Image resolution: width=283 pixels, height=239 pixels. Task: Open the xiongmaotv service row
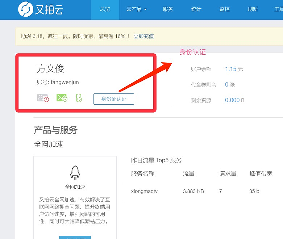tap(144, 191)
